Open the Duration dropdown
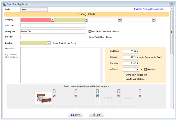The width and height of the screenshot is (177, 120). coord(49,43)
